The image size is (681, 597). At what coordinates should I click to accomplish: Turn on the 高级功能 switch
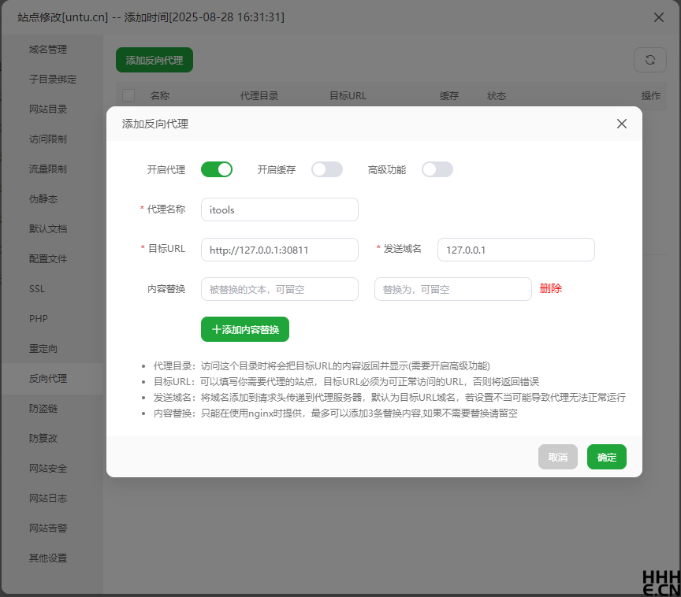tap(437, 169)
